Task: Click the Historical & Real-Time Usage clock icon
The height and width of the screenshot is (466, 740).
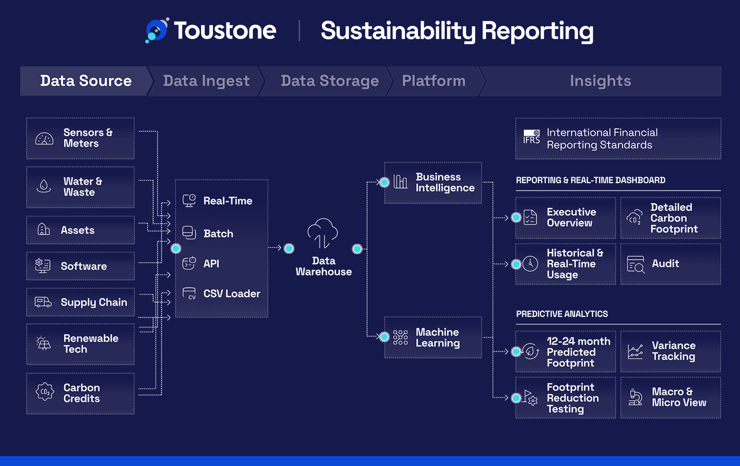Action: pyautogui.click(x=530, y=264)
